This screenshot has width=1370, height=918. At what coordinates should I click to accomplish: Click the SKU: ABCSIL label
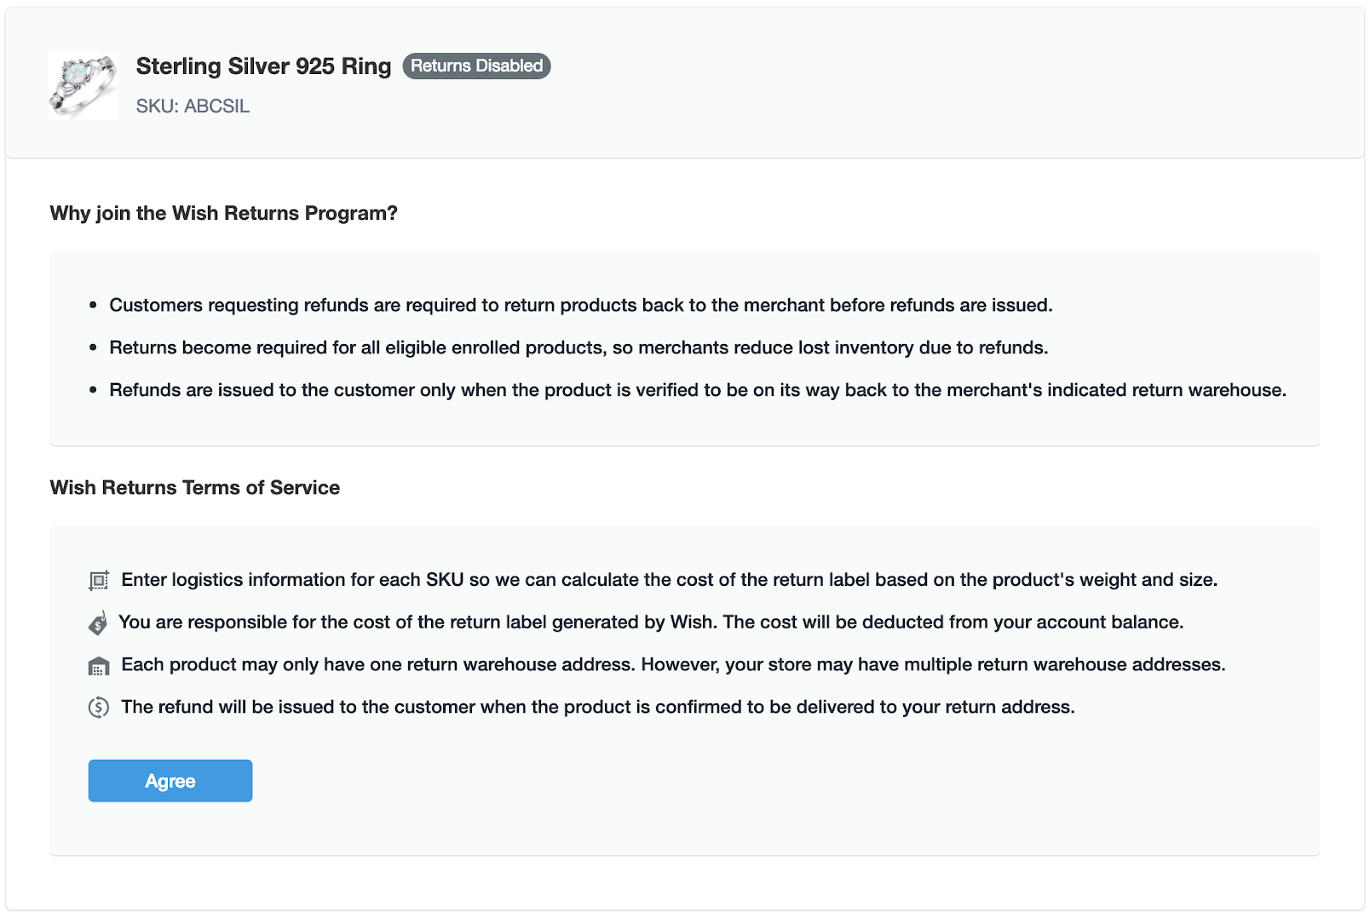193,106
